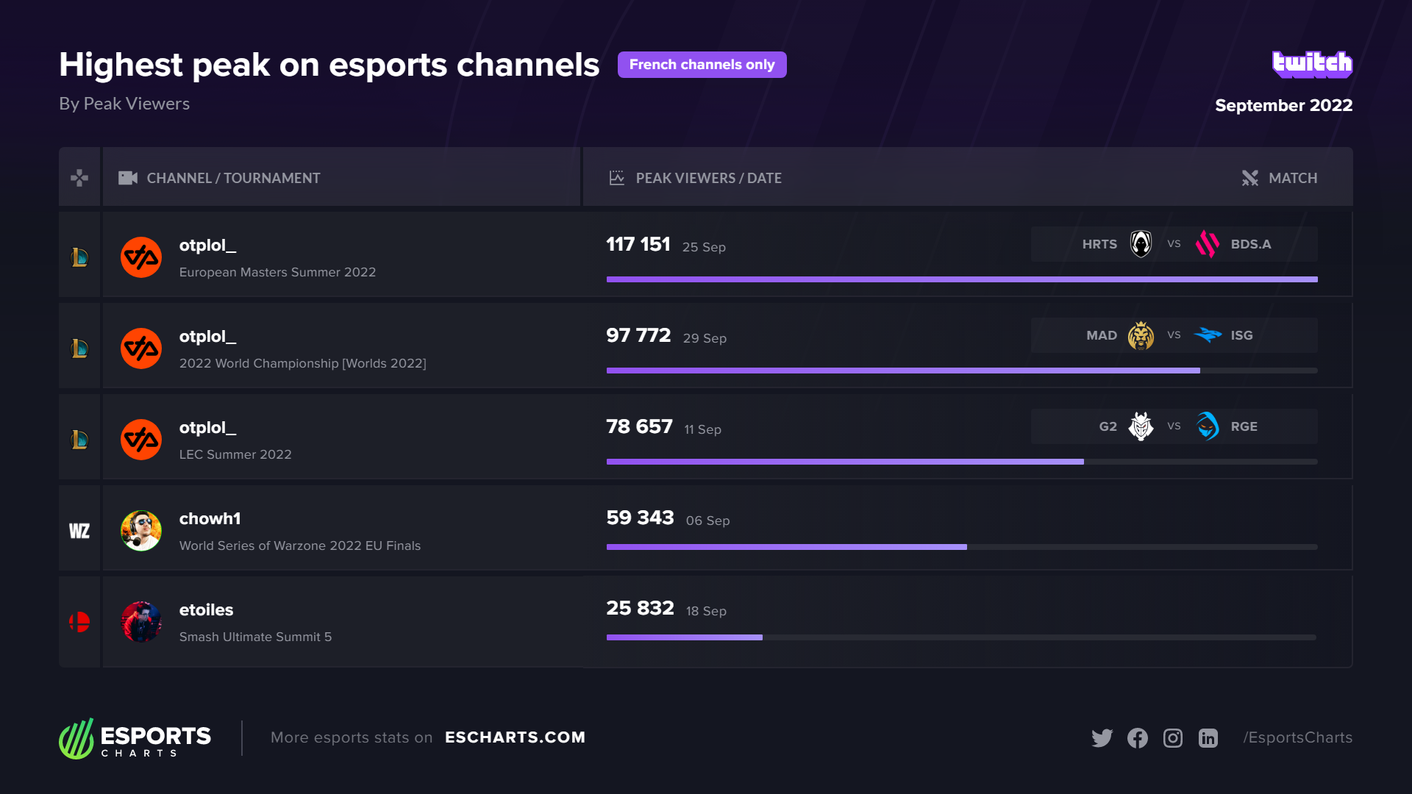Click the Warzone WZ game icon
The width and height of the screenshot is (1412, 794).
(79, 531)
